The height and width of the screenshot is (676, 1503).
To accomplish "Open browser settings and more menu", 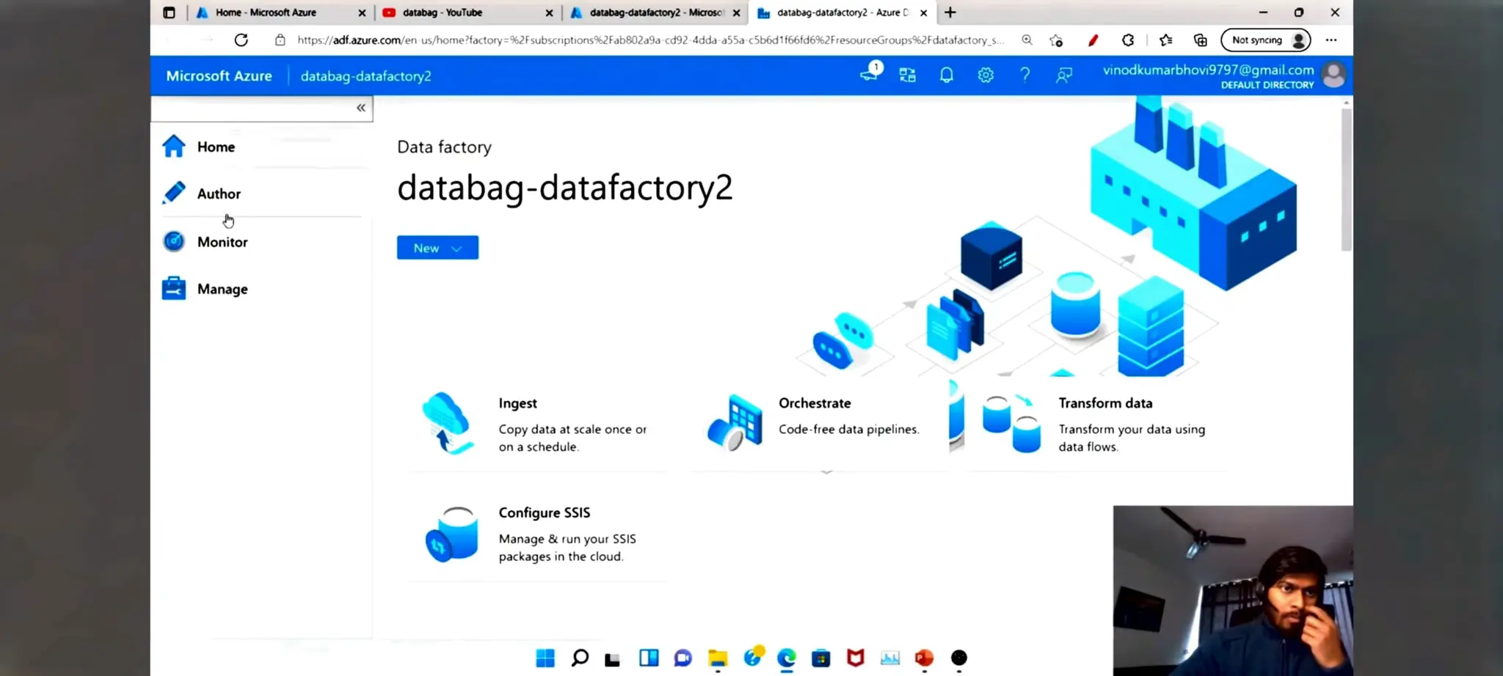I will click(1331, 40).
